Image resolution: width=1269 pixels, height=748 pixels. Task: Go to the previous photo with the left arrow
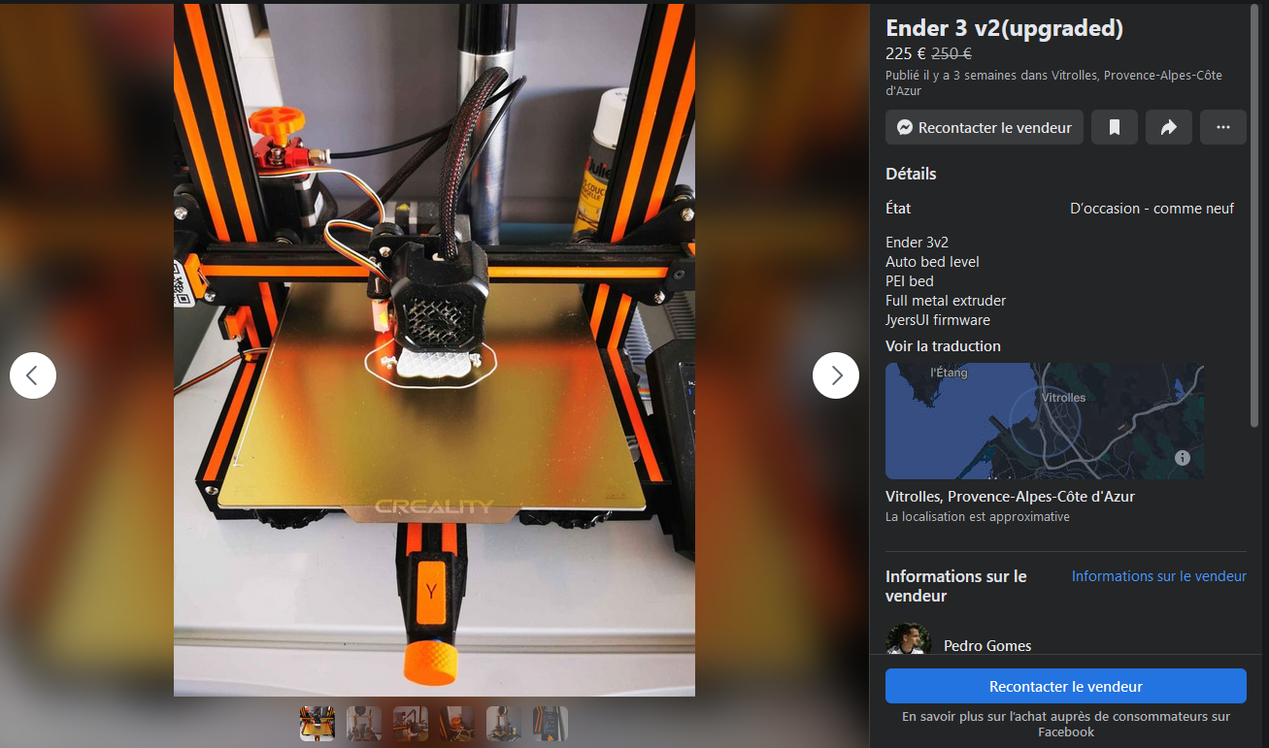[33, 374]
